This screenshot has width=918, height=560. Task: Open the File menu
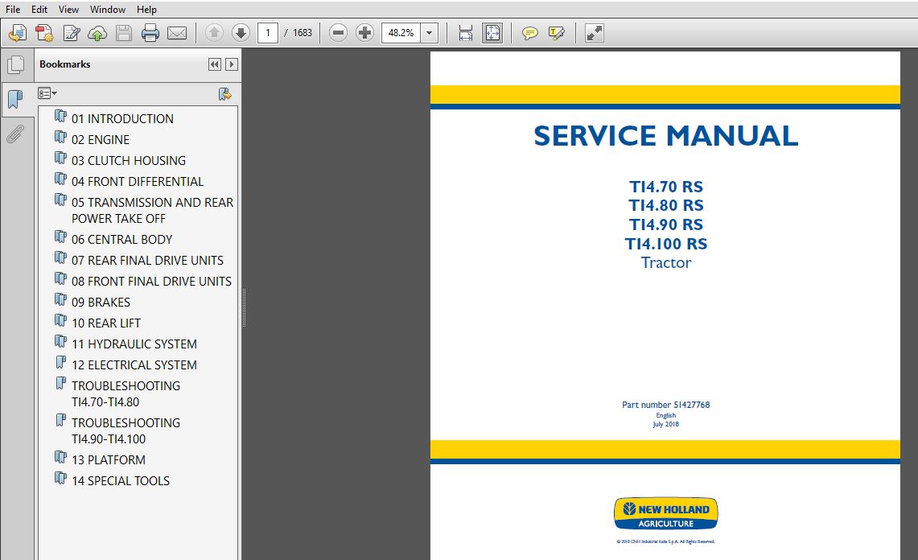pyautogui.click(x=13, y=10)
